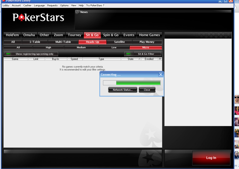Click the green connecting progress bar

132,83
